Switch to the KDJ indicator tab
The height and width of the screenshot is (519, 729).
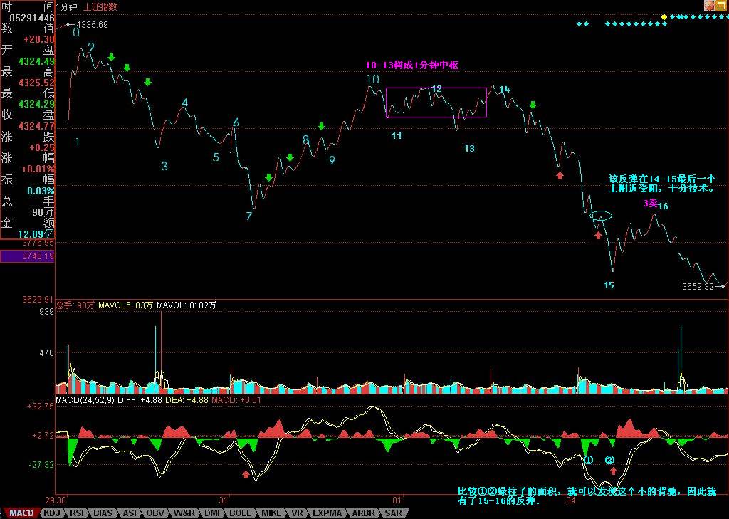52,513
